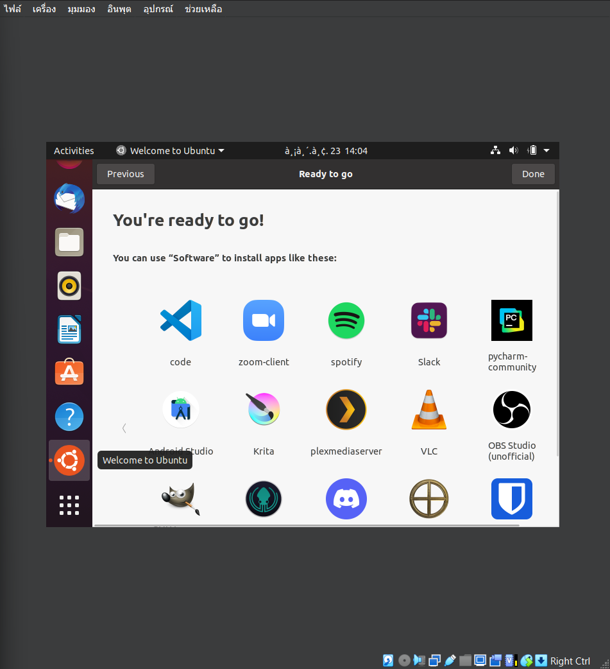The image size is (610, 669).
Task: Click the Done button
Action: coord(533,174)
